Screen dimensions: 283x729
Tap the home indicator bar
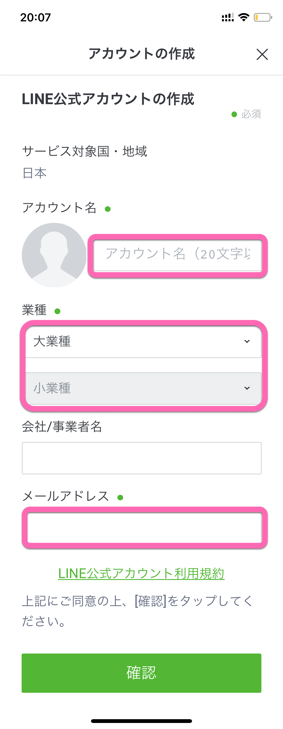(x=141, y=721)
